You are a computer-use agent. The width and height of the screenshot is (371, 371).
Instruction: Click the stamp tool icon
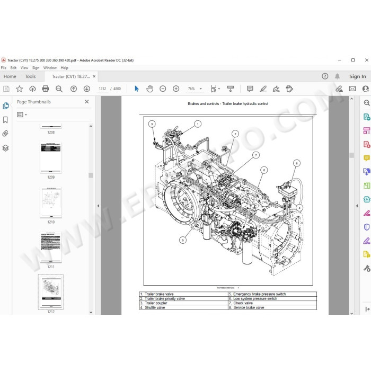(x=289, y=89)
